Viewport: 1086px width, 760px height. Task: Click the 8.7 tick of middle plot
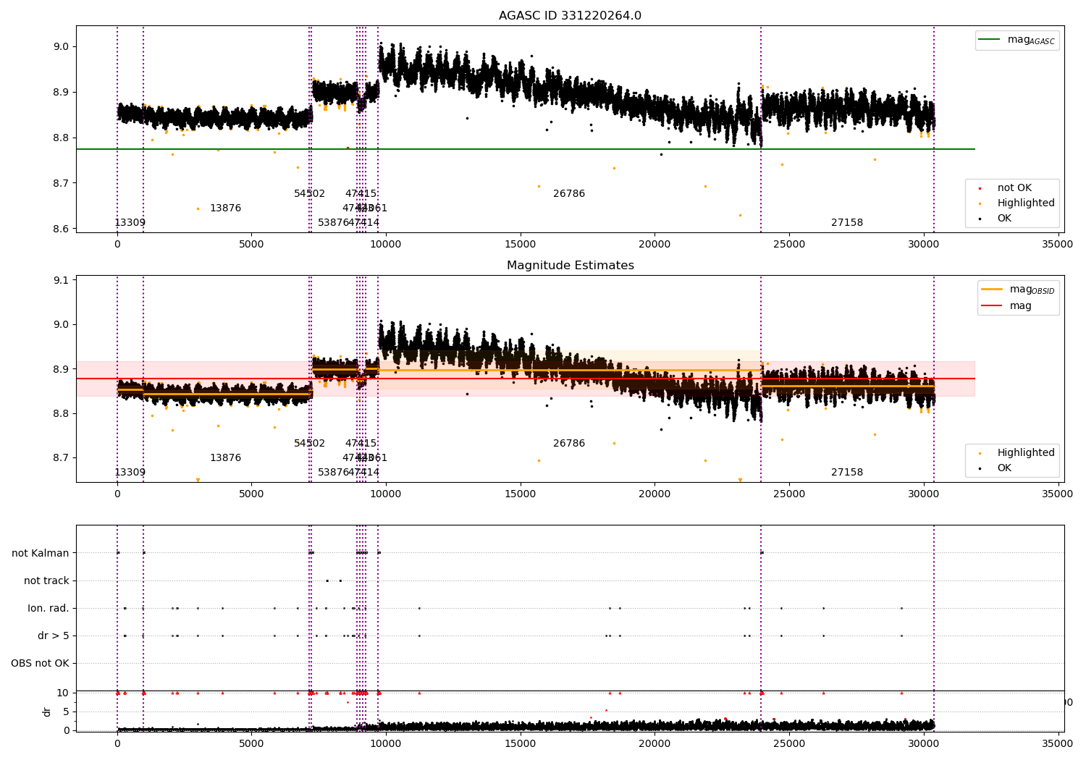point(61,458)
